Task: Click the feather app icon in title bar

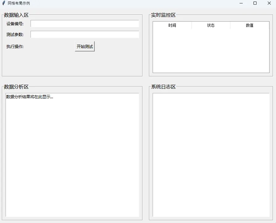Action: coord(4,3)
